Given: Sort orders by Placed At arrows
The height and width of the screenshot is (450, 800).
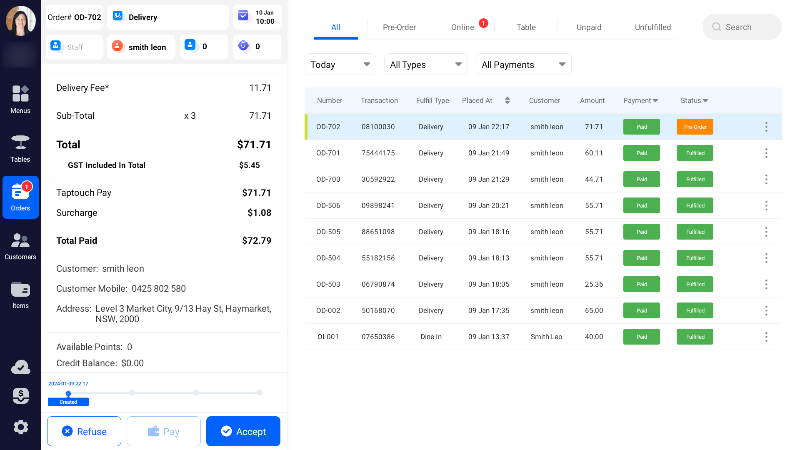Looking at the screenshot, I should point(507,100).
